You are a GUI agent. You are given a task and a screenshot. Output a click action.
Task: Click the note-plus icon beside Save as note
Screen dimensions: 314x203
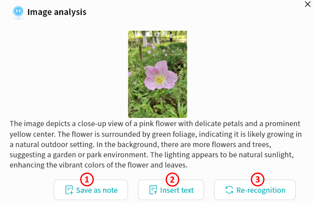69,190
